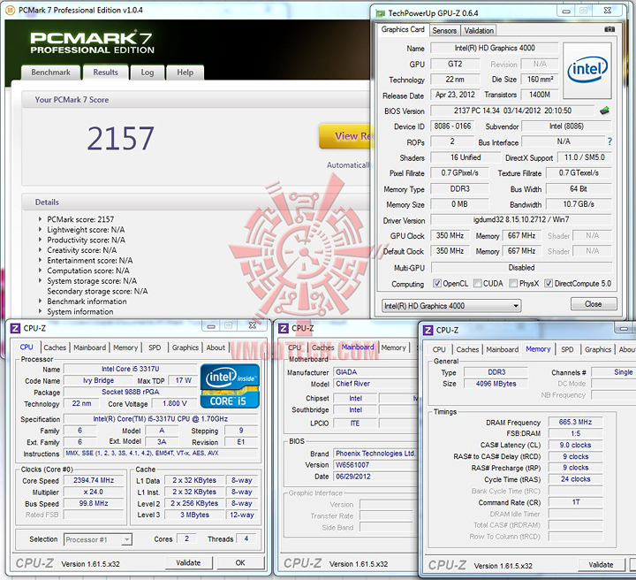
Task: Click the Bus Interface question mark icon
Action: [609, 141]
